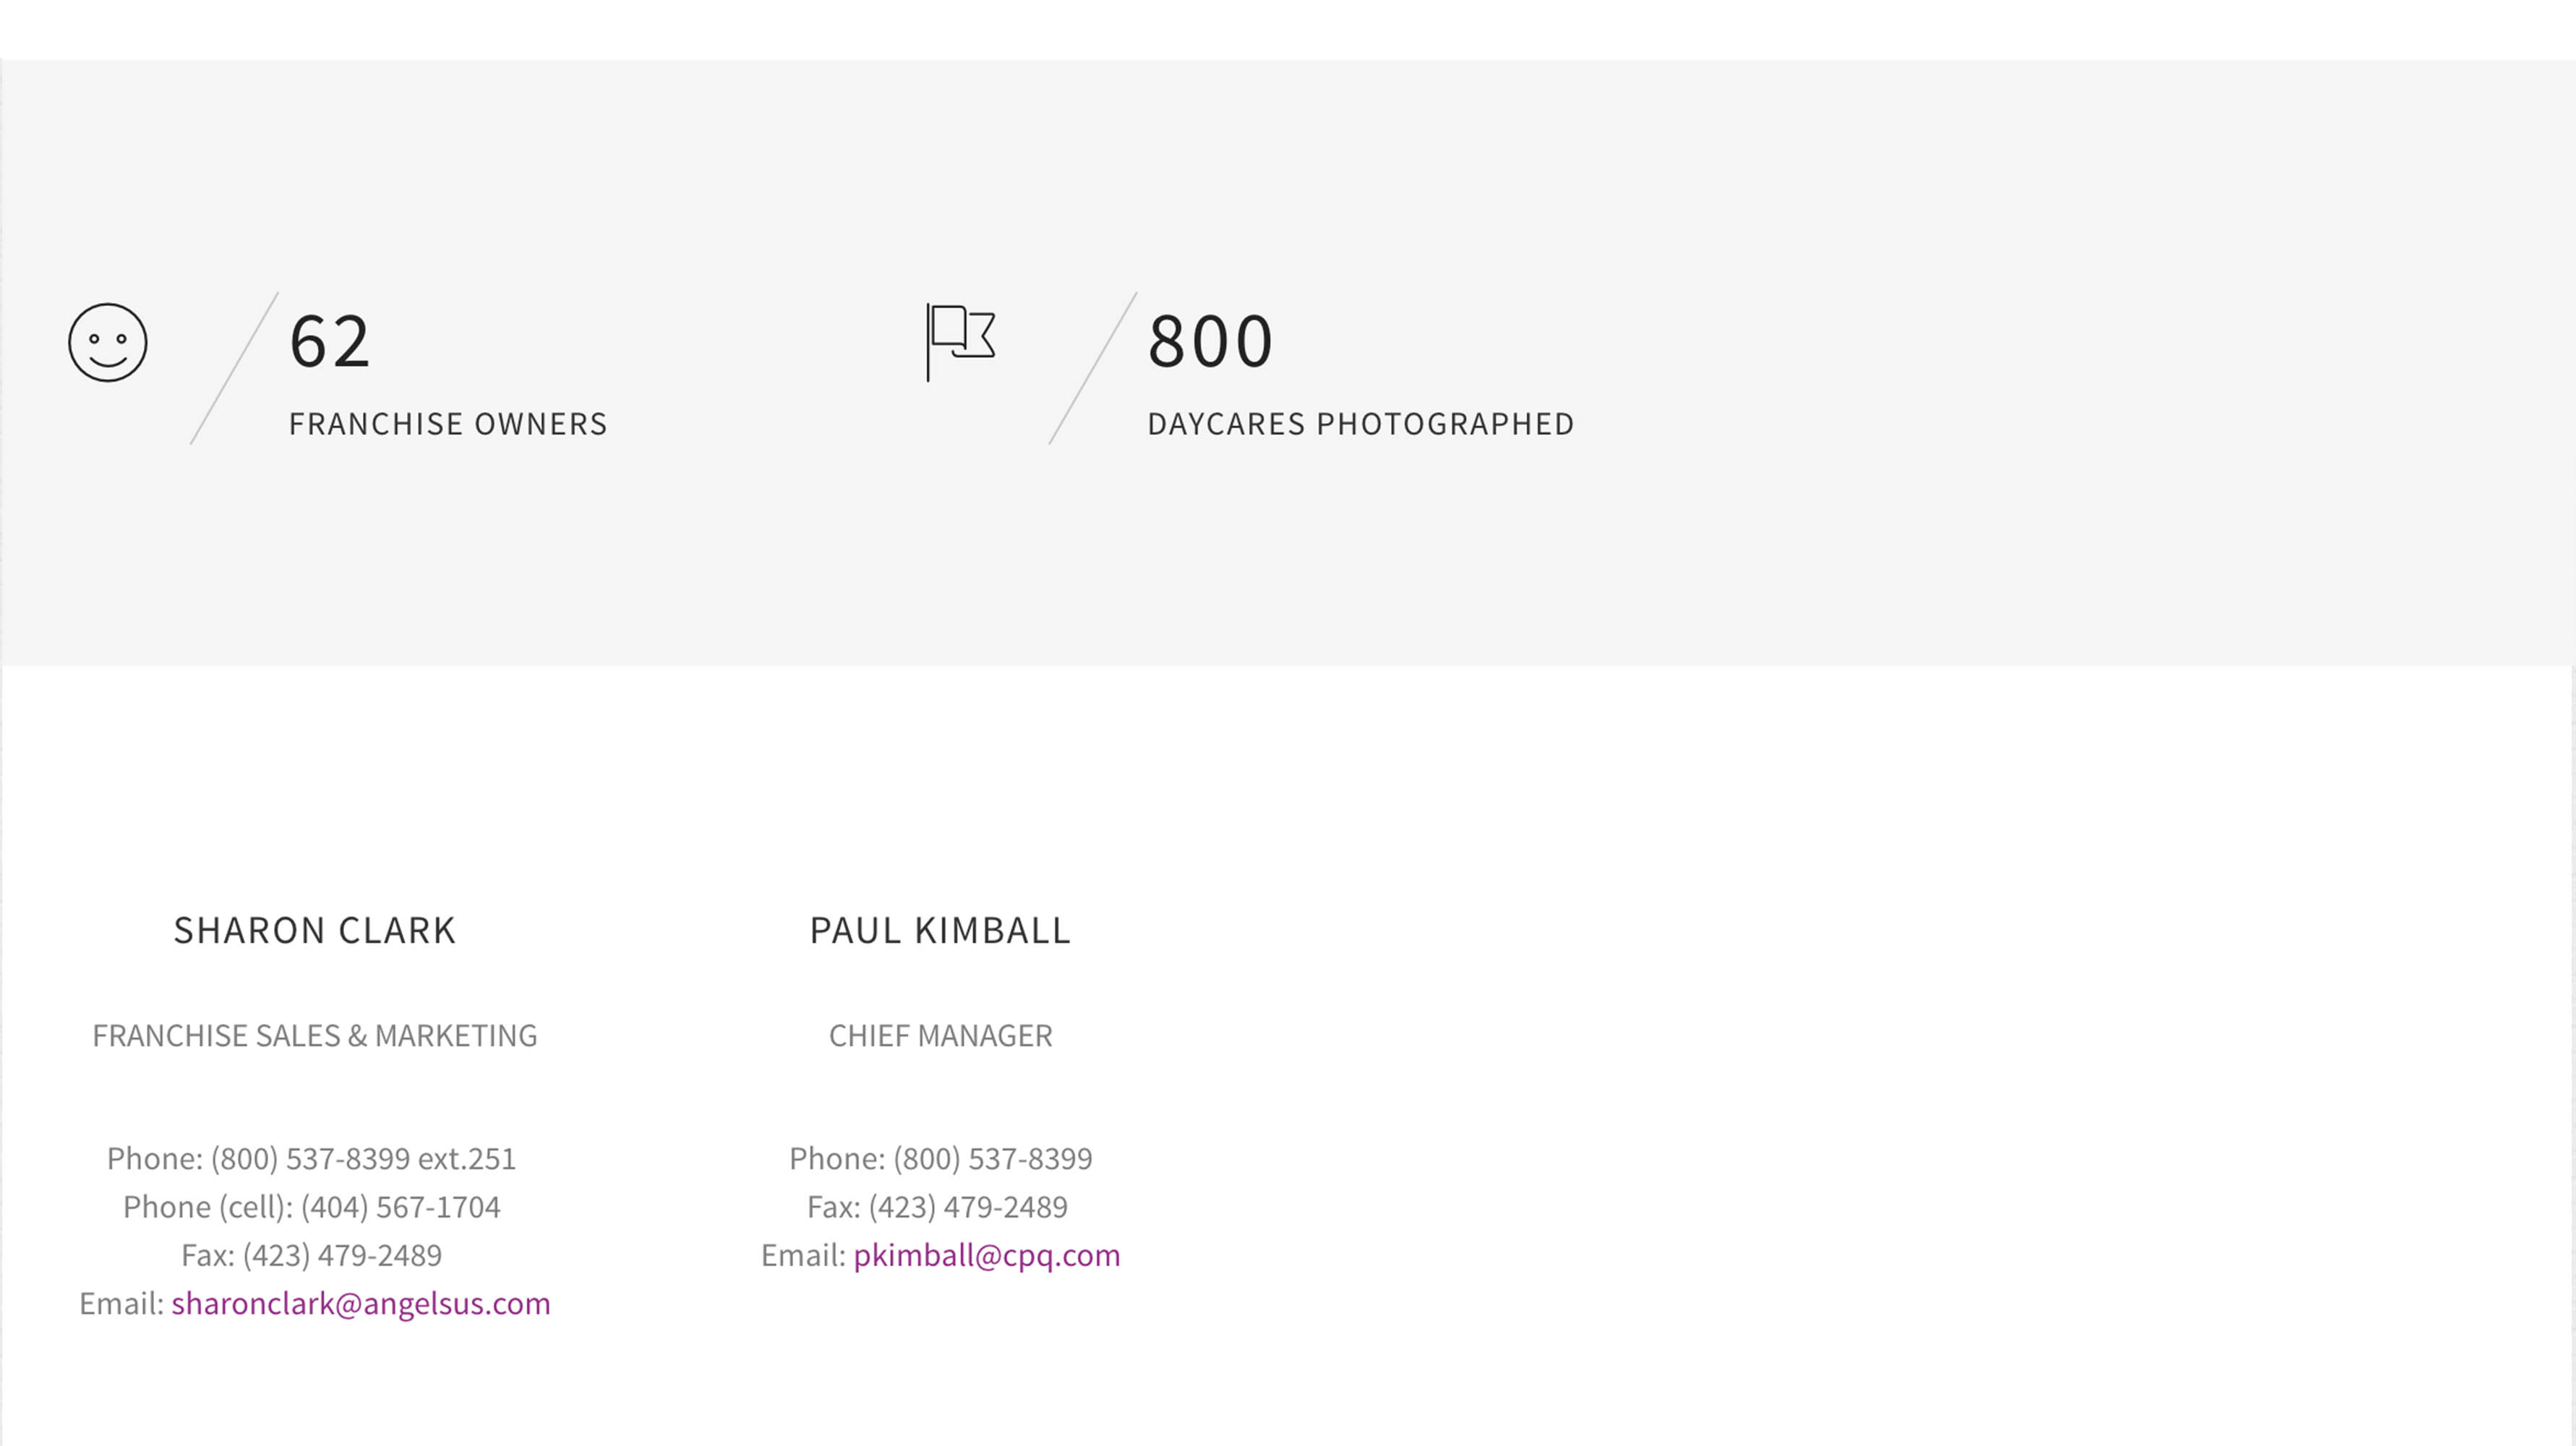
Task: Click the fax number under Paul Kimball
Action: click(967, 1208)
